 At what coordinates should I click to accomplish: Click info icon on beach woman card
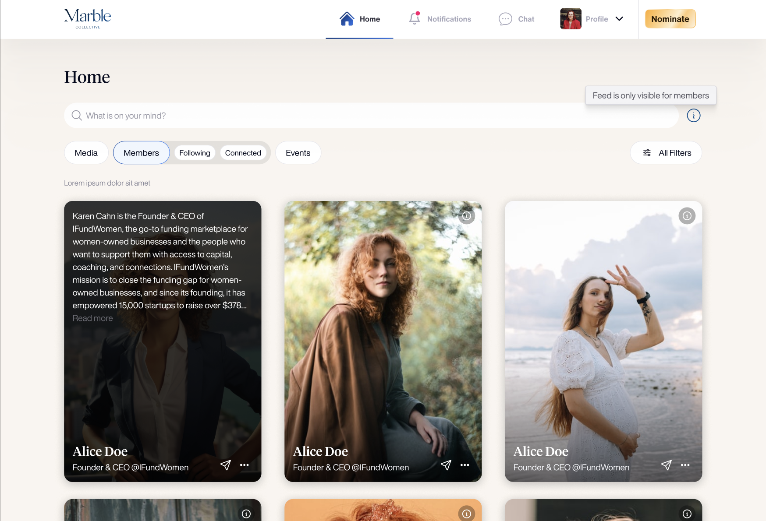pyautogui.click(x=687, y=216)
